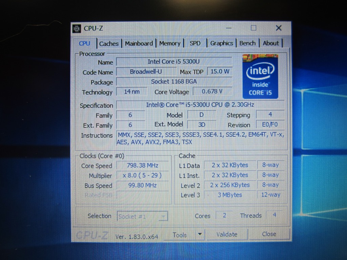Open the Caches tab
This screenshot has width=347, height=260.
109,44
